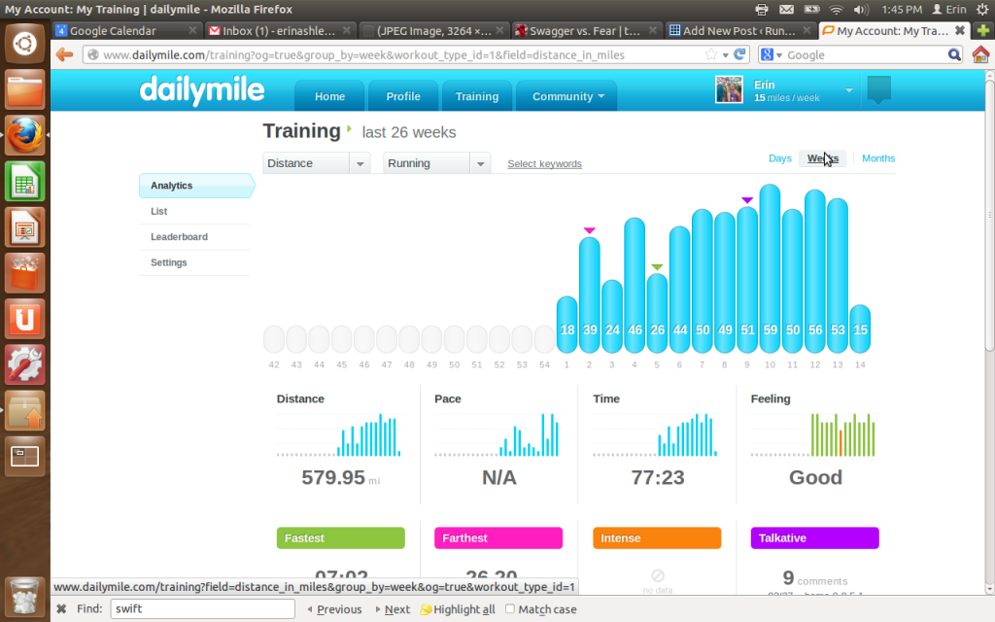Click the Fastest green badge
The width and height of the screenshot is (995, 622).
point(341,537)
